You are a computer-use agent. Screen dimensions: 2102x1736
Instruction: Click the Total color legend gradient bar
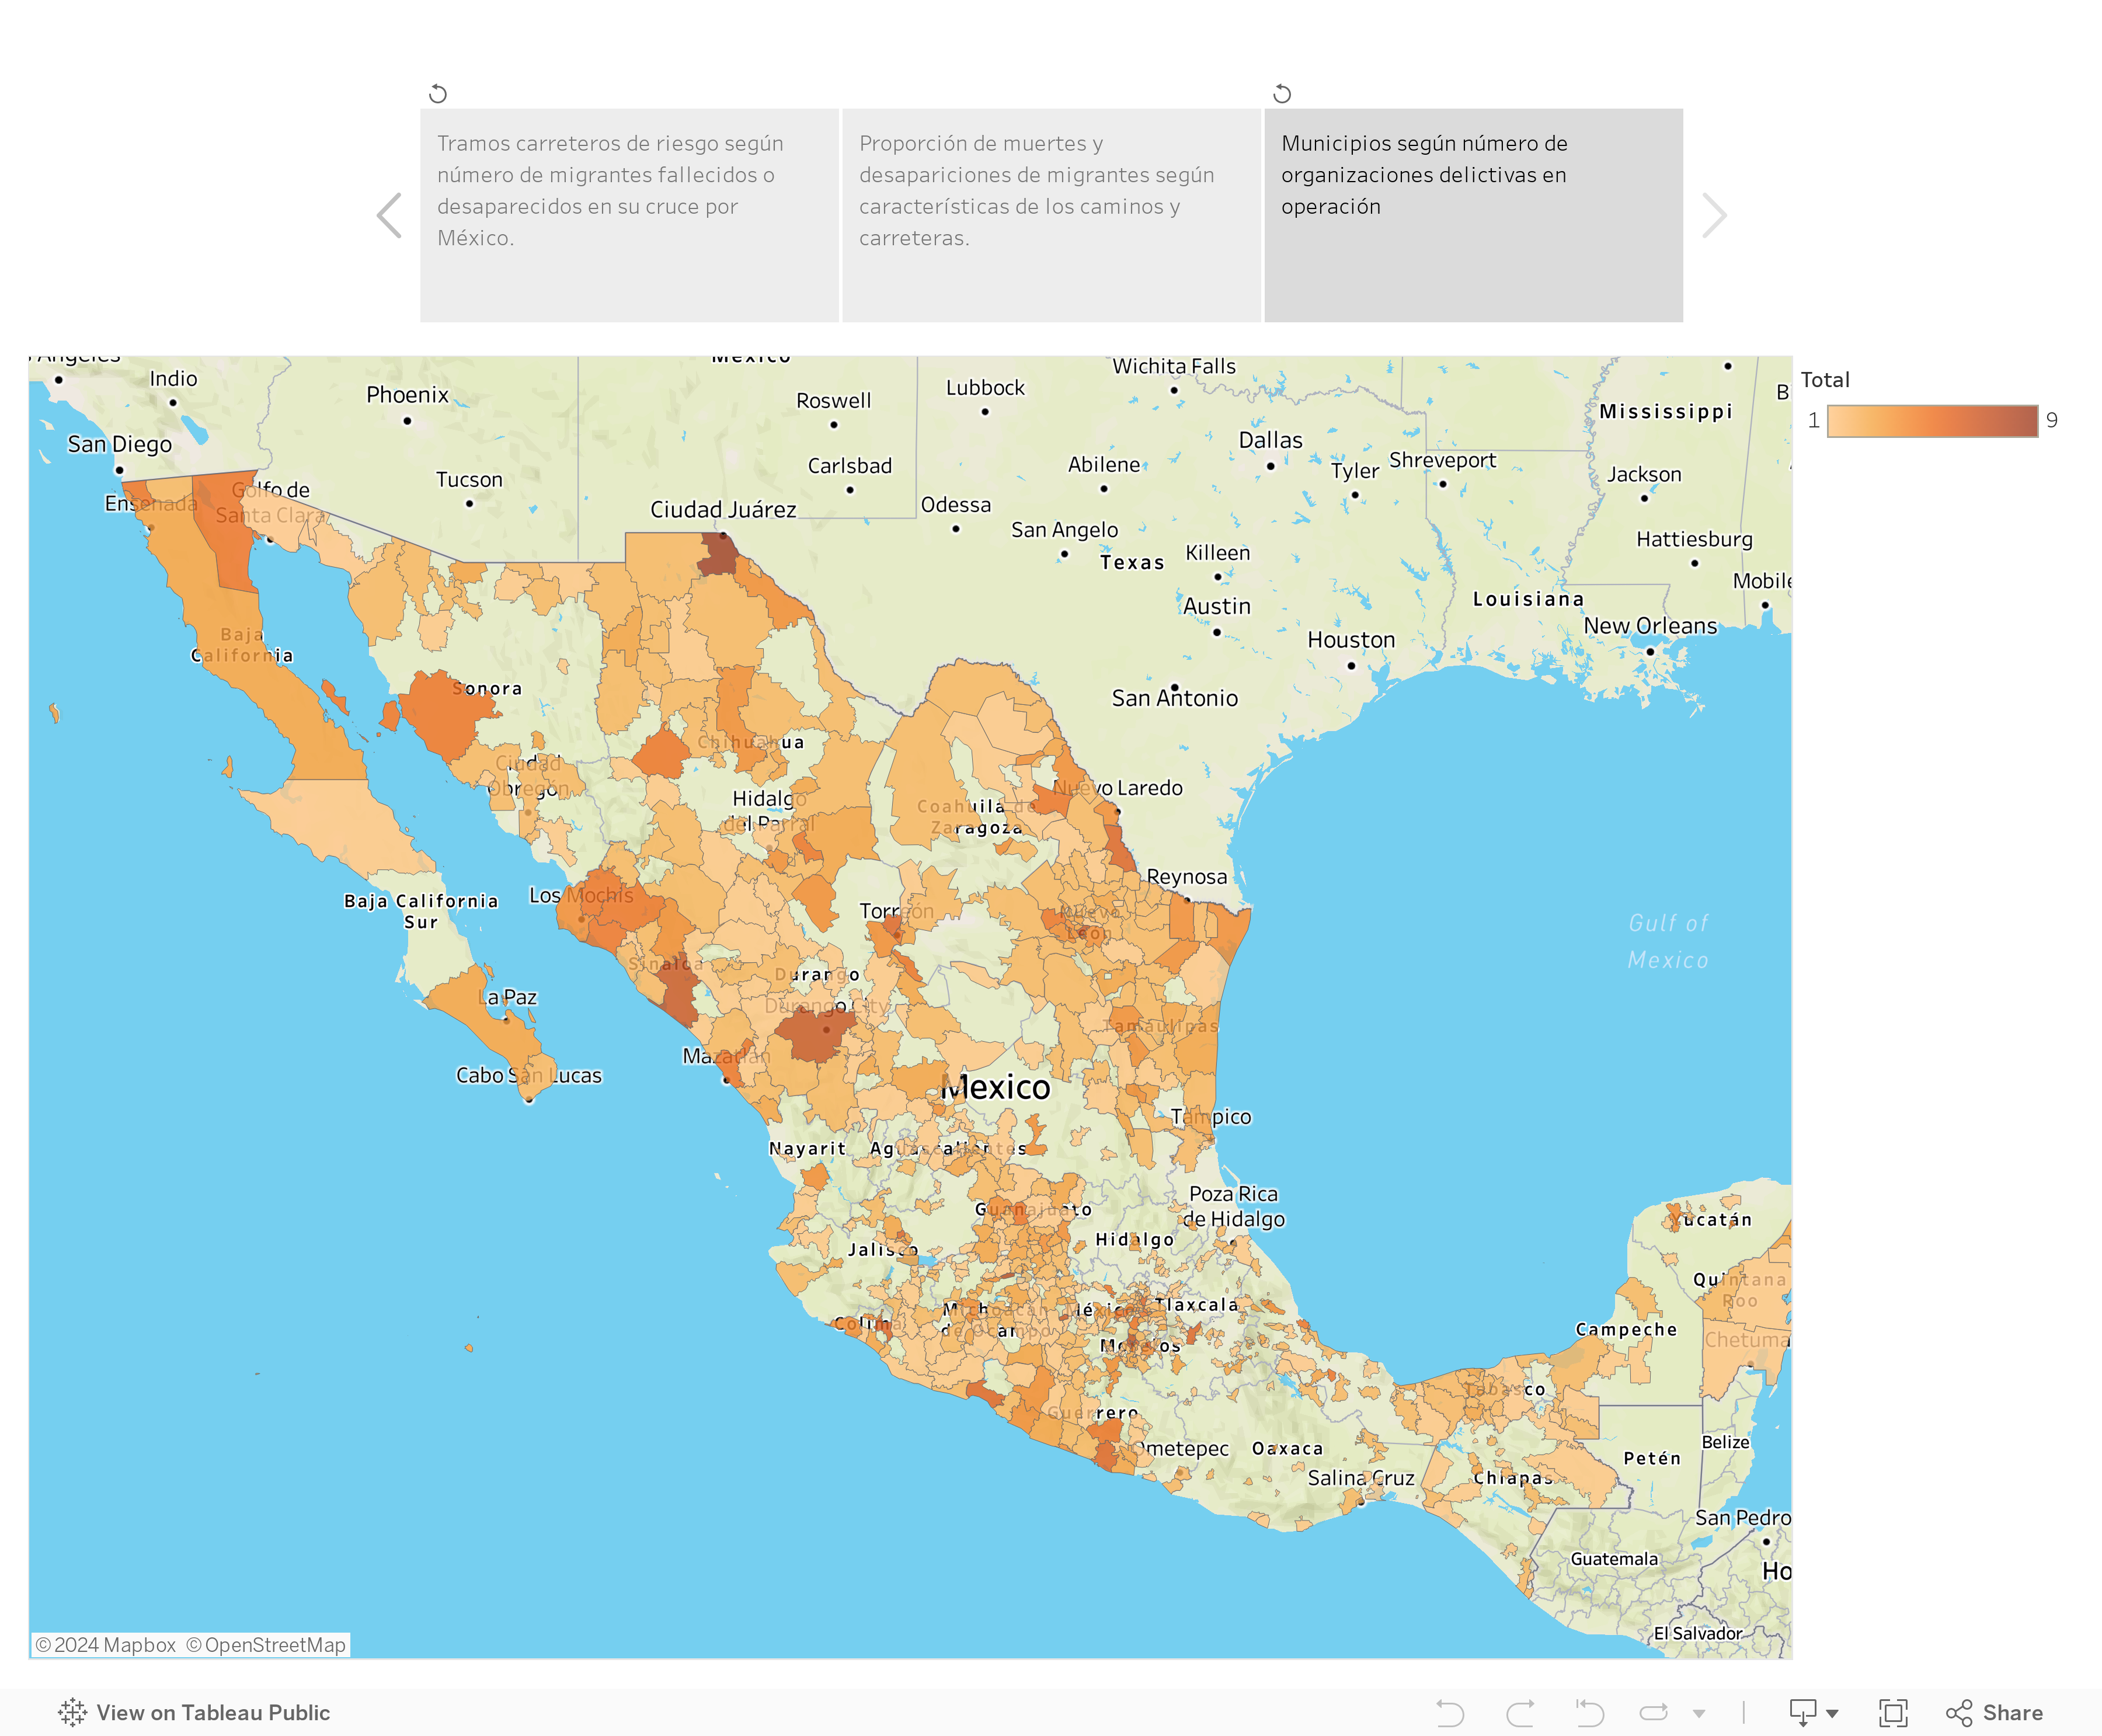coord(1932,421)
